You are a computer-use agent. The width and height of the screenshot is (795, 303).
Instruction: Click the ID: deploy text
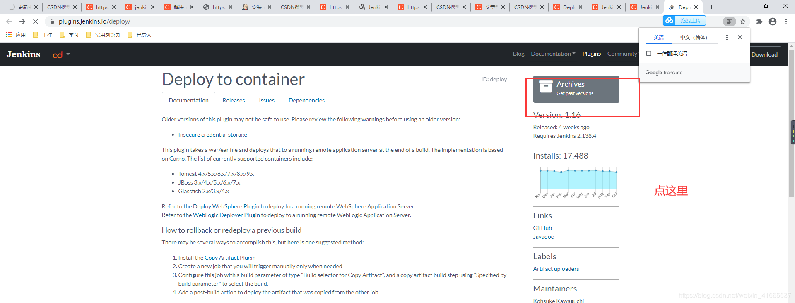(x=494, y=79)
